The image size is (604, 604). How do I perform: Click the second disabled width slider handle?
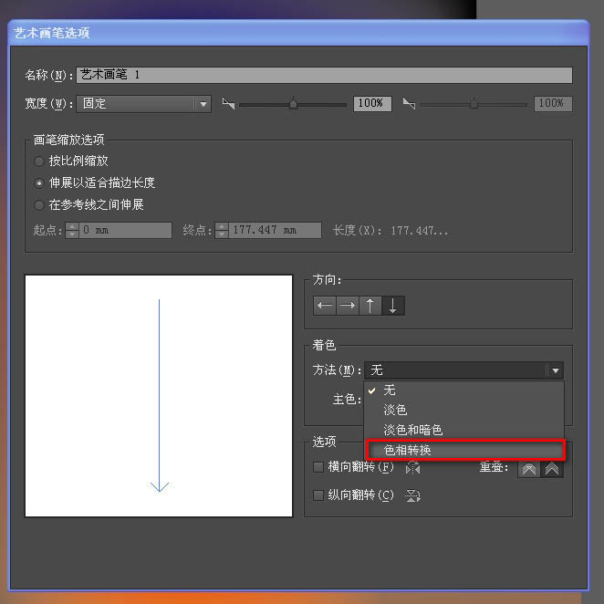[474, 103]
